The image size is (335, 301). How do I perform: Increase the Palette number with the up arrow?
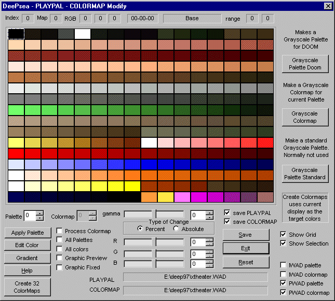40,213
